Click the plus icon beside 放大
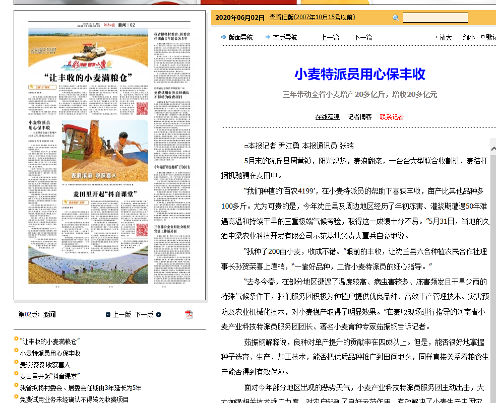 [x=436, y=37]
